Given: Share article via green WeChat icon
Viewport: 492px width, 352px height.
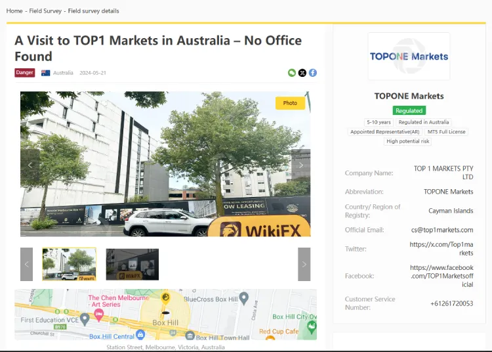Looking at the screenshot, I should pyautogui.click(x=292, y=73).
